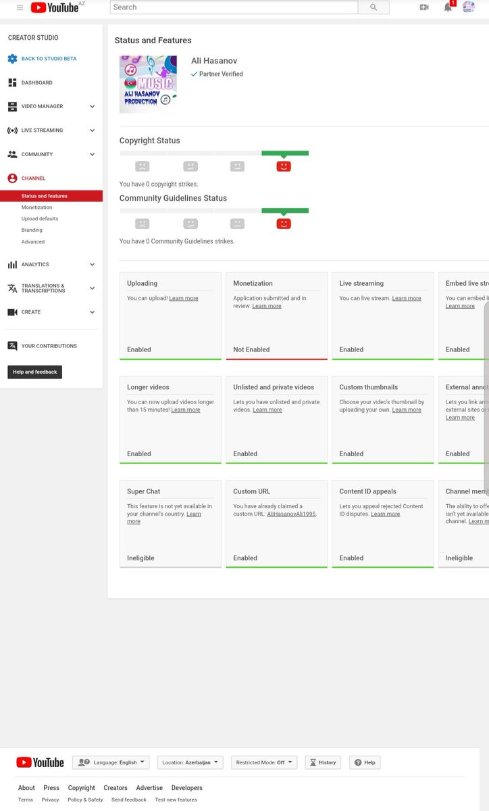Click Send feedback footer link
Screen dimensions: 489x811
click(129, 800)
